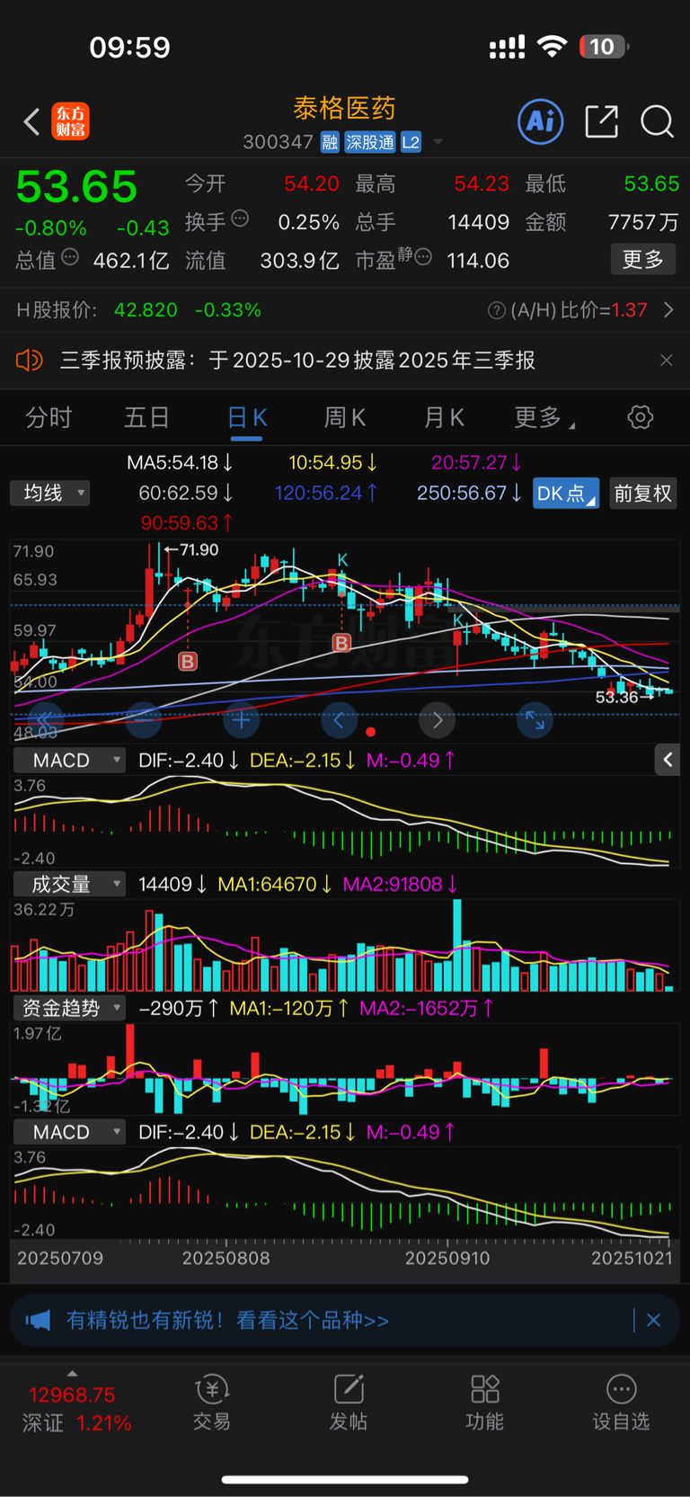Tap the 90:59.63 moving average value
Viewport: 690px width, 1497px height.
tap(187, 522)
